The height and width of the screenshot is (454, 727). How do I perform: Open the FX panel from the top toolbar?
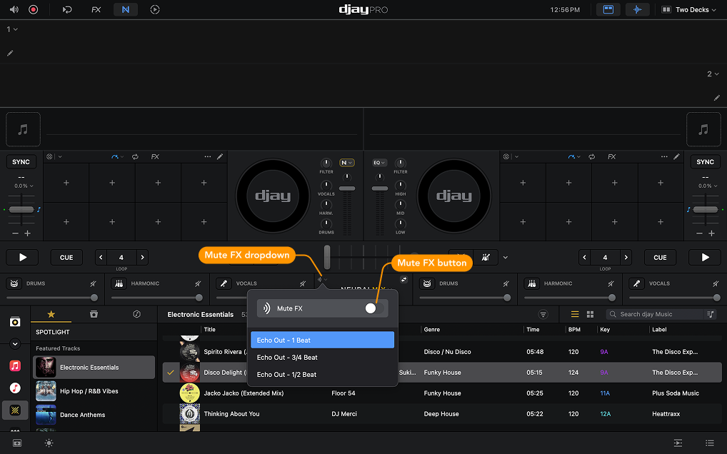tap(96, 9)
